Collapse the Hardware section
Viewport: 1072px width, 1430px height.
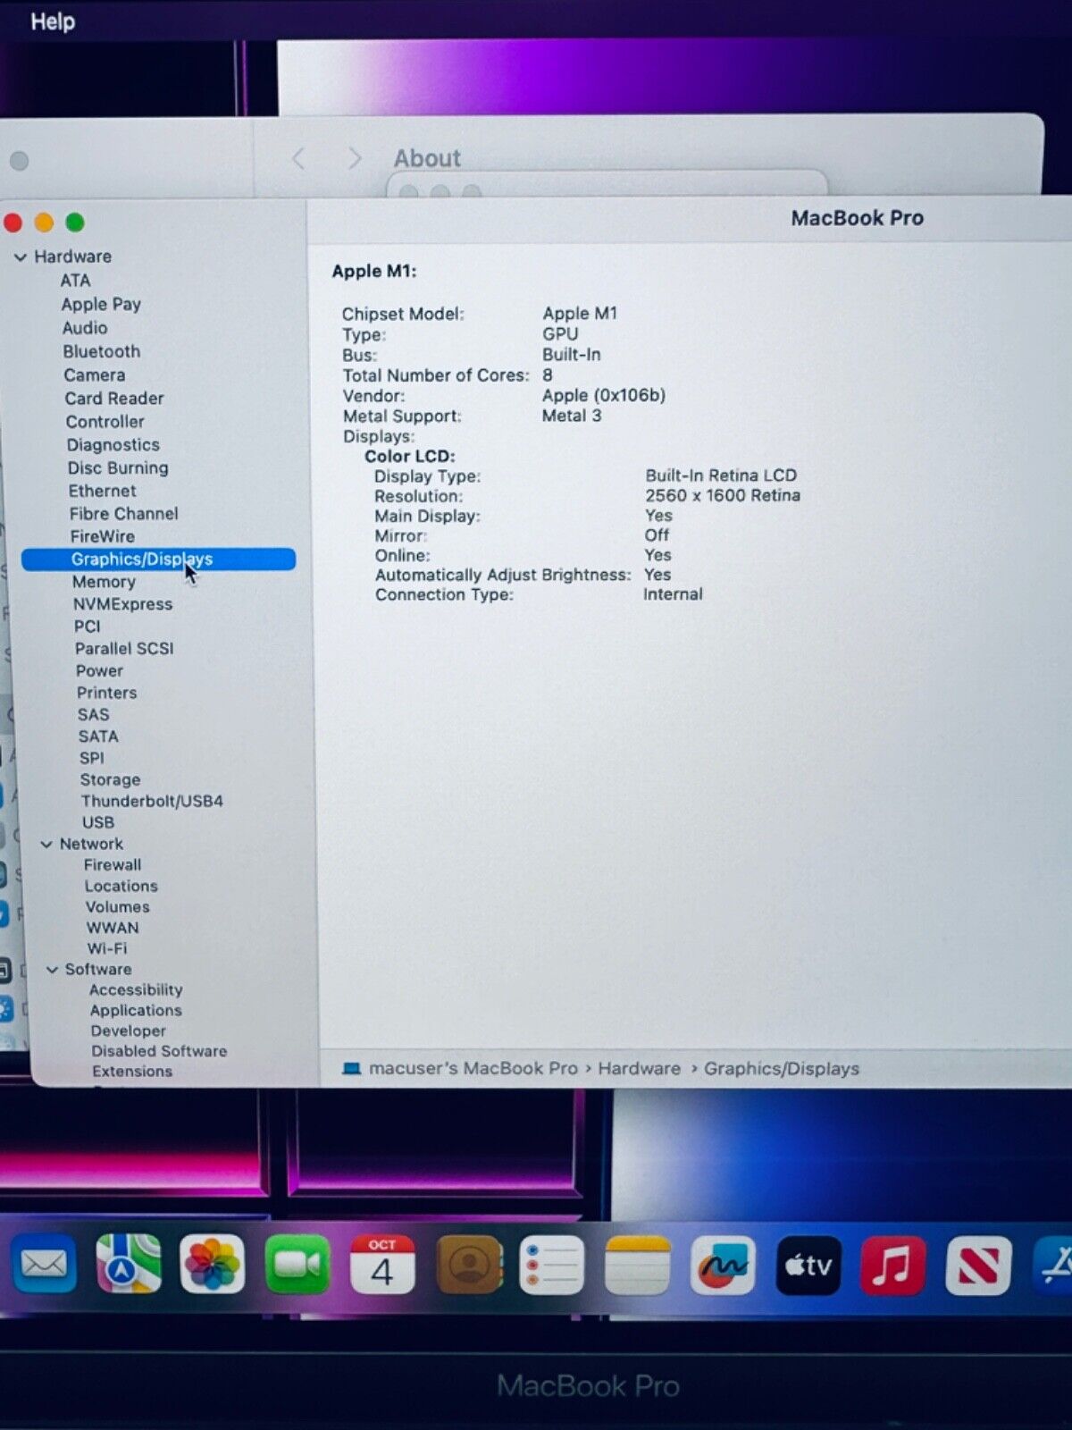[21, 257]
